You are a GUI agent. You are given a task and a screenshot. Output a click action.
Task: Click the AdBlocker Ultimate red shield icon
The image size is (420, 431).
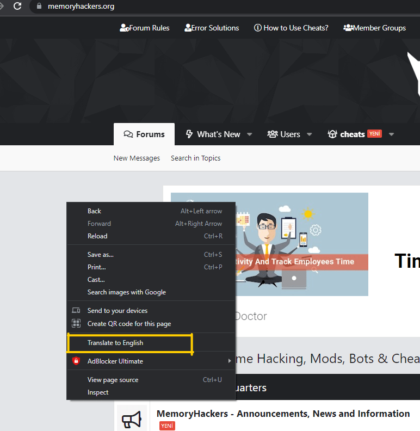[76, 361]
